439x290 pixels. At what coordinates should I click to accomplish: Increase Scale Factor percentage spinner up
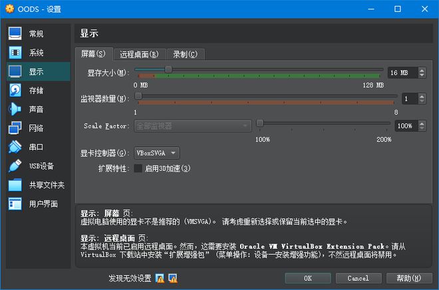422,123
